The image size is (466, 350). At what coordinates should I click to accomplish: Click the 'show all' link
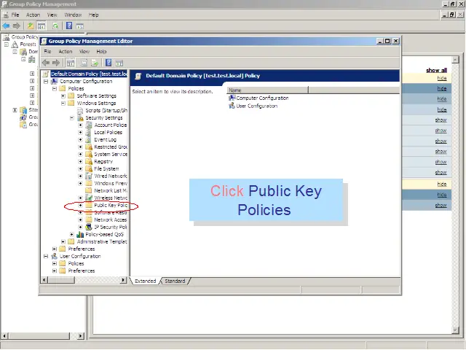pos(436,70)
